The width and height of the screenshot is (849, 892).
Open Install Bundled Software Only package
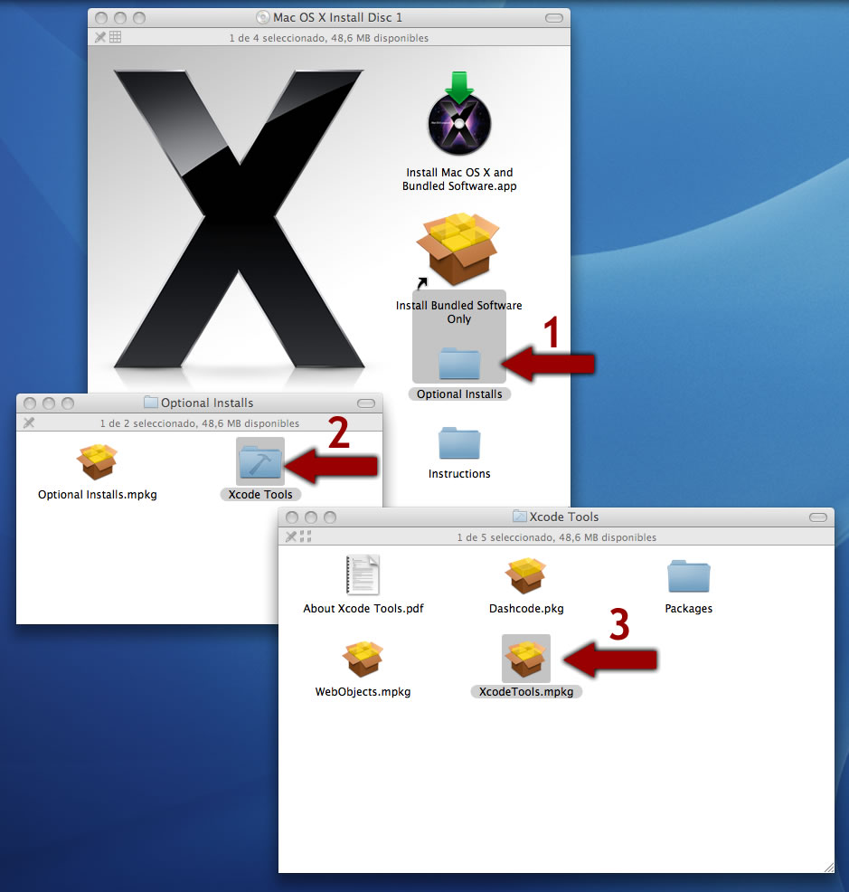[x=458, y=249]
